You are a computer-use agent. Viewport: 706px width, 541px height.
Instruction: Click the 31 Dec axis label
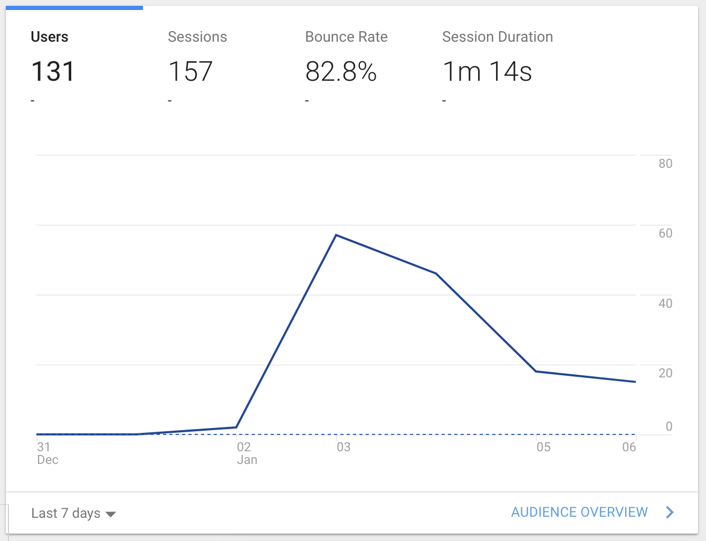click(x=47, y=453)
